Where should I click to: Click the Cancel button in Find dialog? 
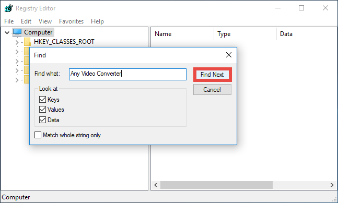212,90
